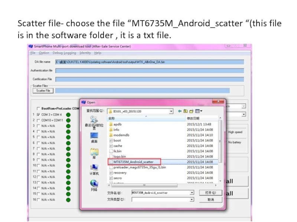Open the Help menu
The width and height of the screenshot is (297, 222).
98,53
